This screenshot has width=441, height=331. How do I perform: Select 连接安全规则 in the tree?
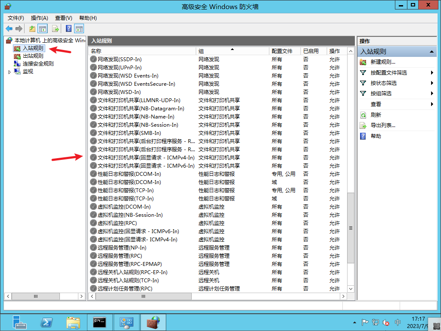[37, 63]
